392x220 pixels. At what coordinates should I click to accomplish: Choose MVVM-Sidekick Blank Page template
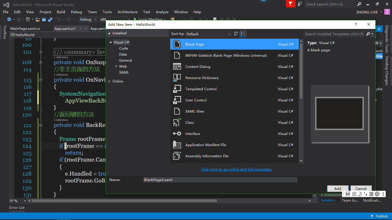coord(234,55)
